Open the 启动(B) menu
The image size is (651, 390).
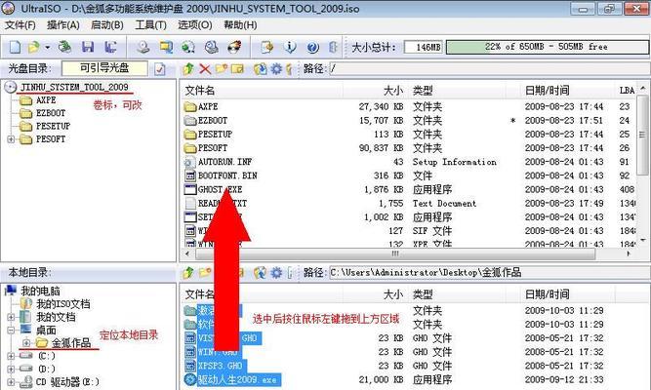click(107, 25)
